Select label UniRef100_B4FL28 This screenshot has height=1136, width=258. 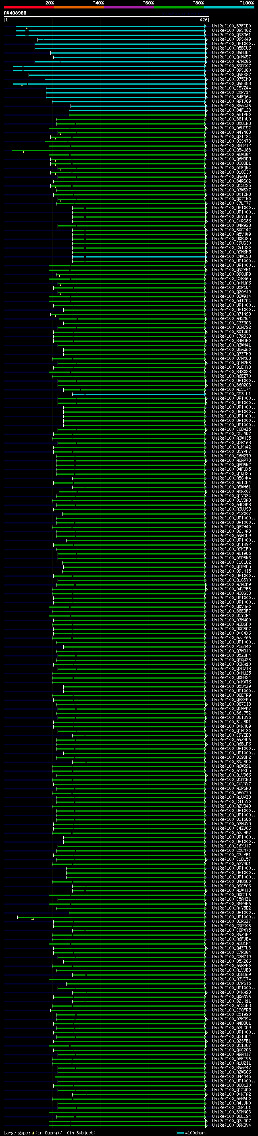point(231,110)
